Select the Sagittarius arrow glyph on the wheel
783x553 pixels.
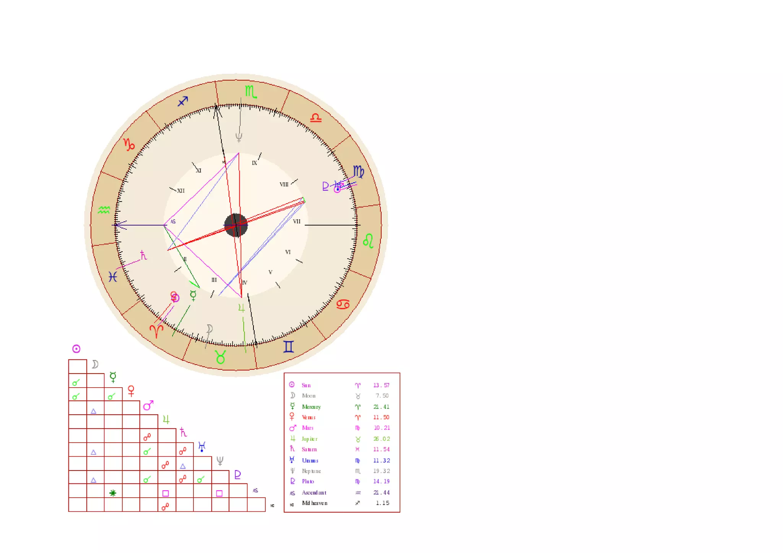[183, 101]
